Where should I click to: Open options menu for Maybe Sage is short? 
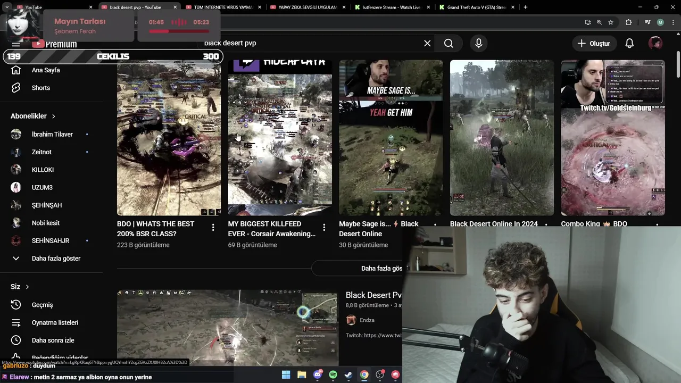(x=435, y=224)
